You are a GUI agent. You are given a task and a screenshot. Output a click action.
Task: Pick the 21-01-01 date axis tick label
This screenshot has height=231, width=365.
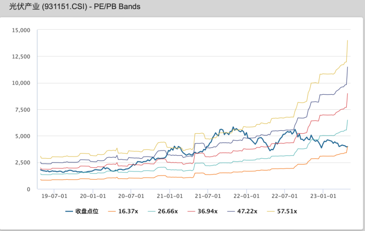click(x=169, y=196)
